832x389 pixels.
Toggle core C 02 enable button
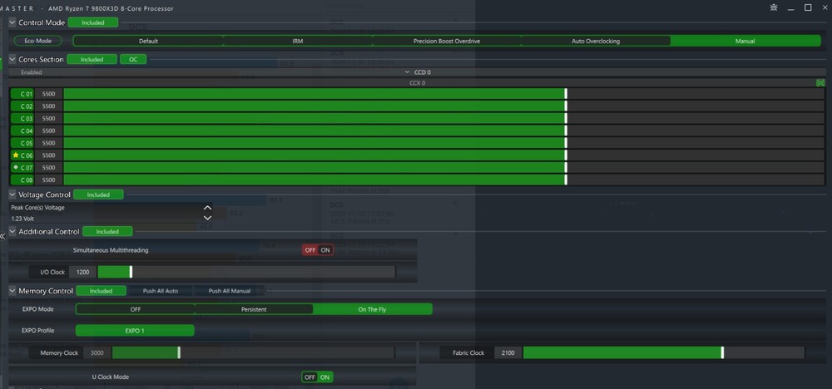[x=22, y=106]
